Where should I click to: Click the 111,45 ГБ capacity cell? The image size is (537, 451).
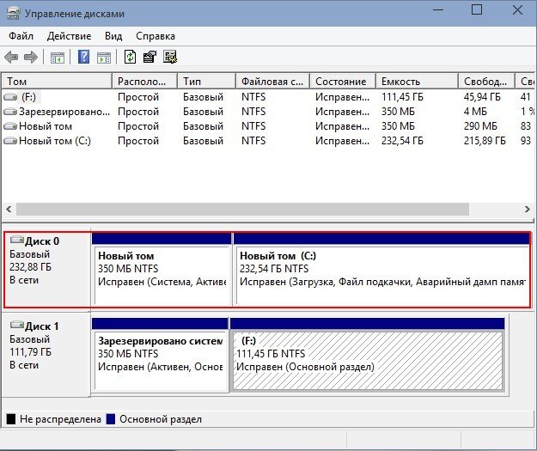click(x=402, y=97)
